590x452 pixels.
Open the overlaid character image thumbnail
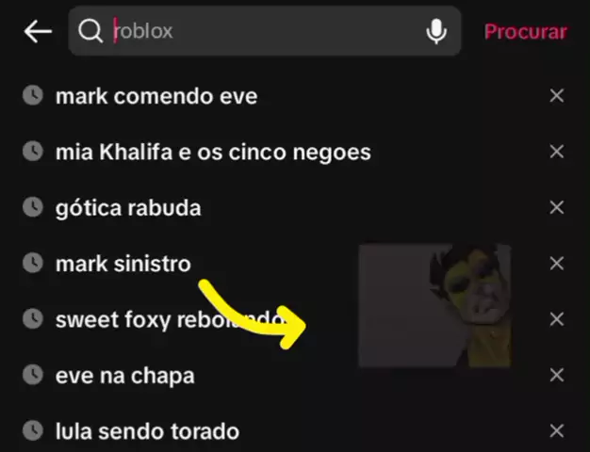pos(435,305)
